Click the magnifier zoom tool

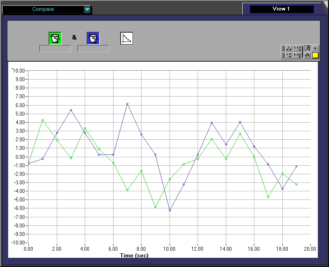pyautogui.click(x=308, y=49)
